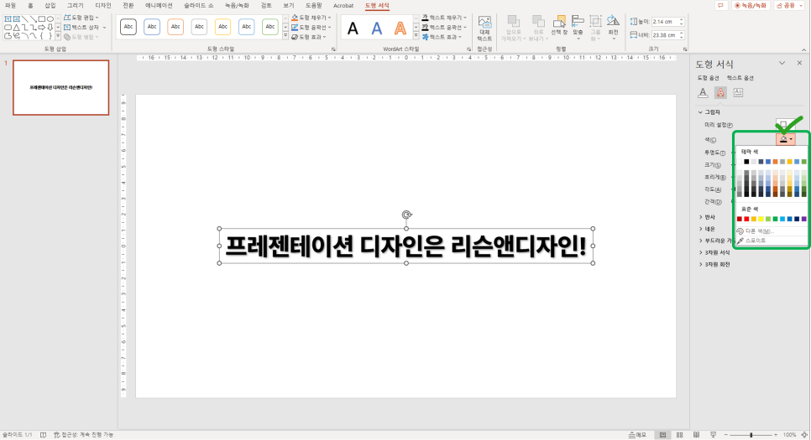
Task: Open the 텍스트 효과 (Text Effects) dropdown
Action: coord(442,37)
